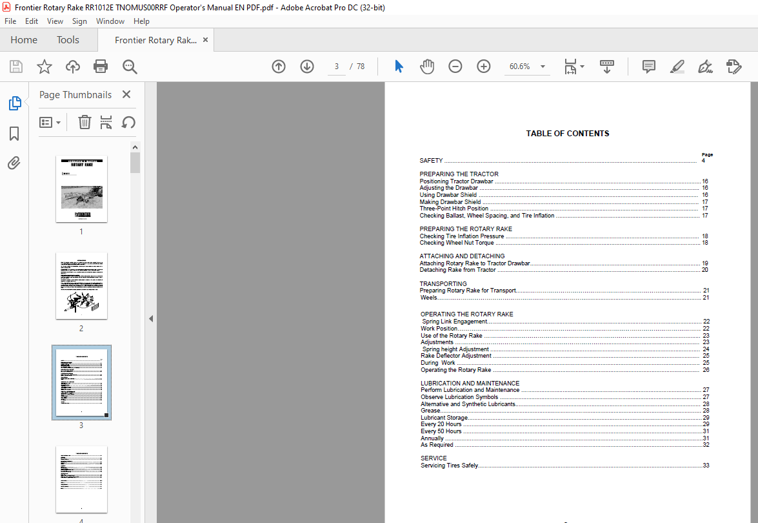Image resolution: width=758 pixels, height=523 pixels.
Task: Click the page number input field
Action: (x=337, y=67)
